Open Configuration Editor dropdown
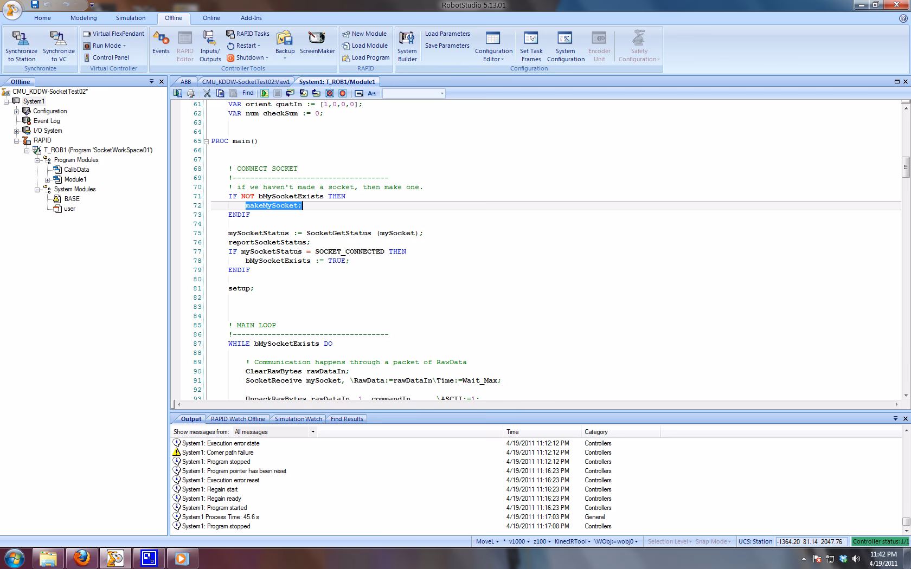Viewport: 911px width, 569px height. 493,46
